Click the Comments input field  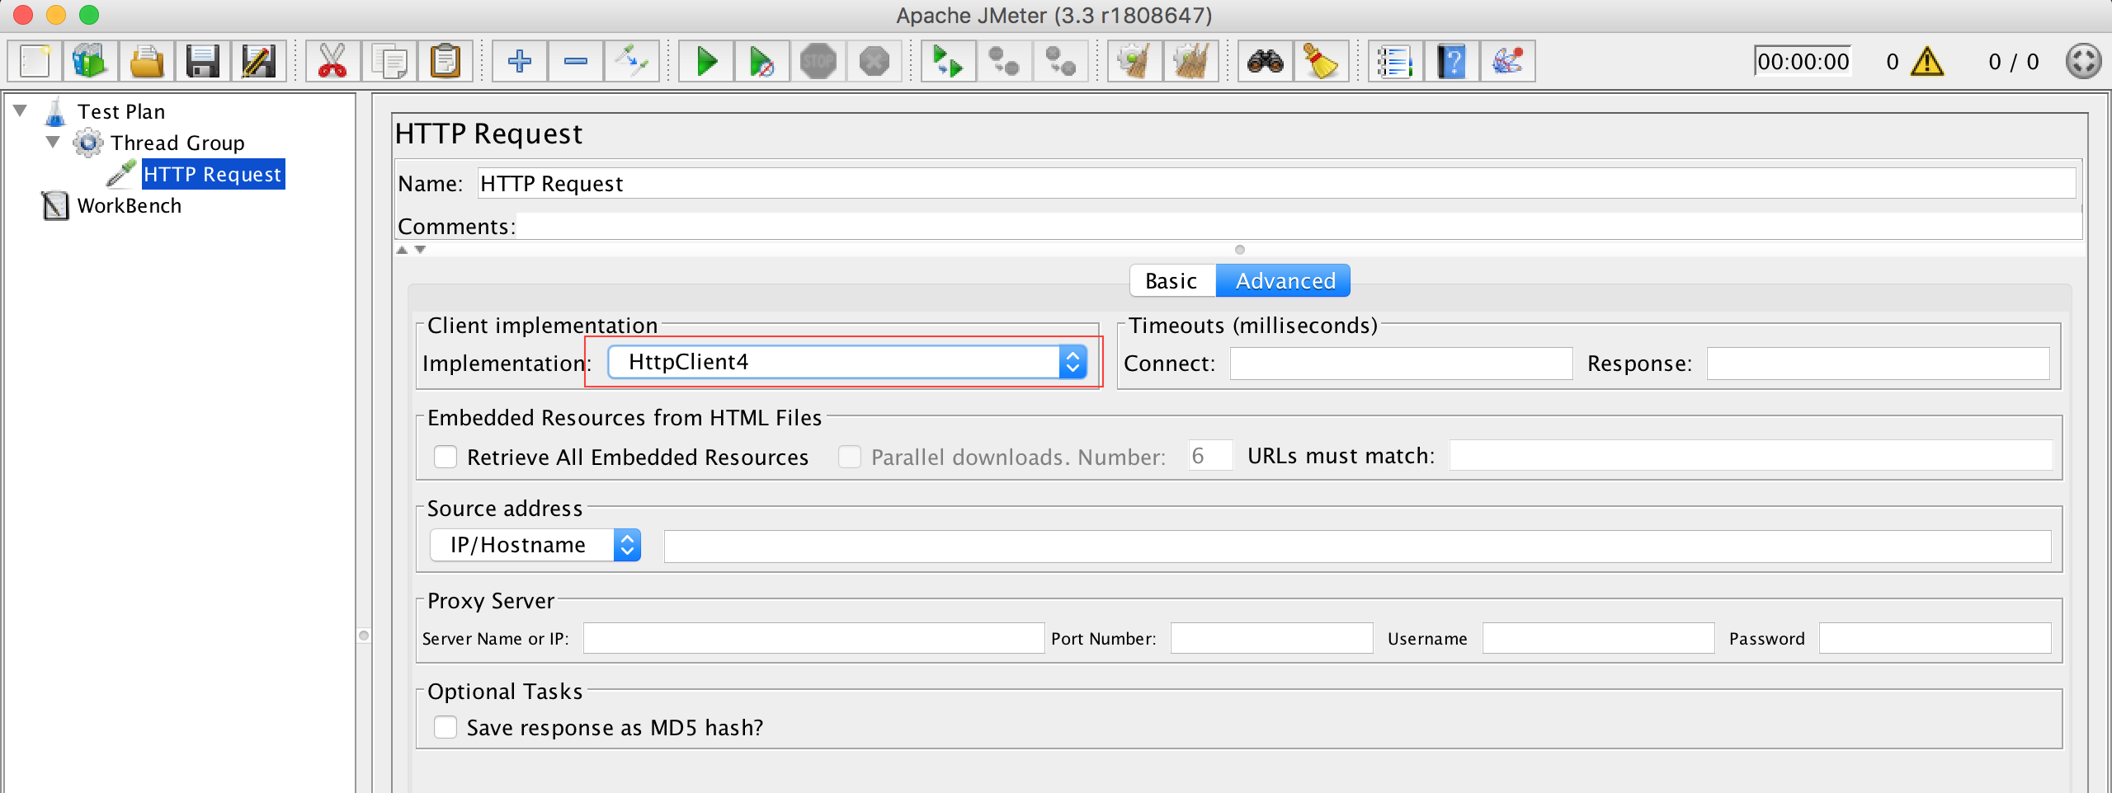pyautogui.click(x=1299, y=226)
